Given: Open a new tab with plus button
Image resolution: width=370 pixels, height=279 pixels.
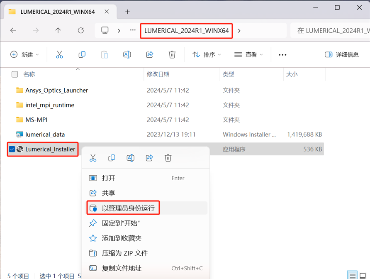Looking at the screenshot, I should [127, 12].
